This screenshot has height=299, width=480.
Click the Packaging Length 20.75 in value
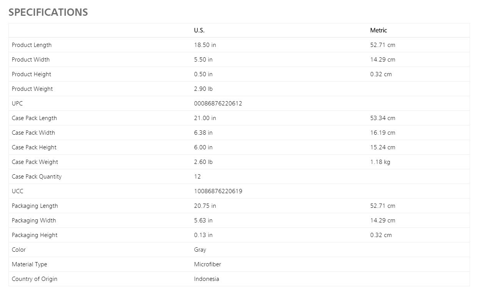[x=205, y=206]
